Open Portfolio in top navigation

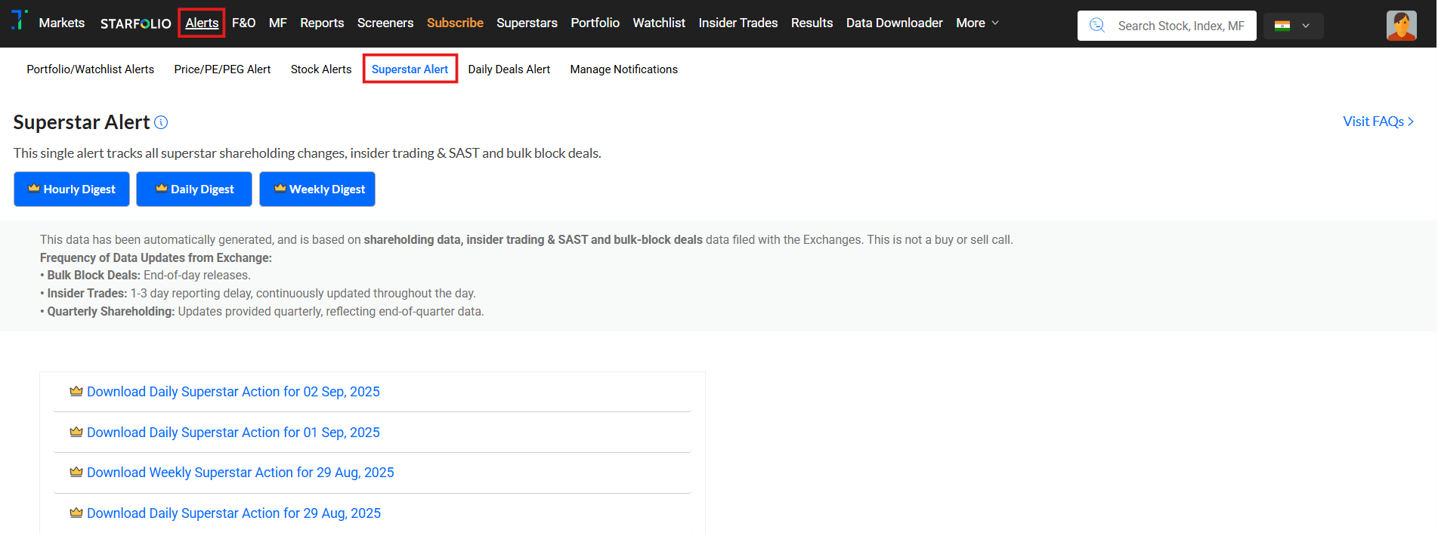click(x=595, y=23)
